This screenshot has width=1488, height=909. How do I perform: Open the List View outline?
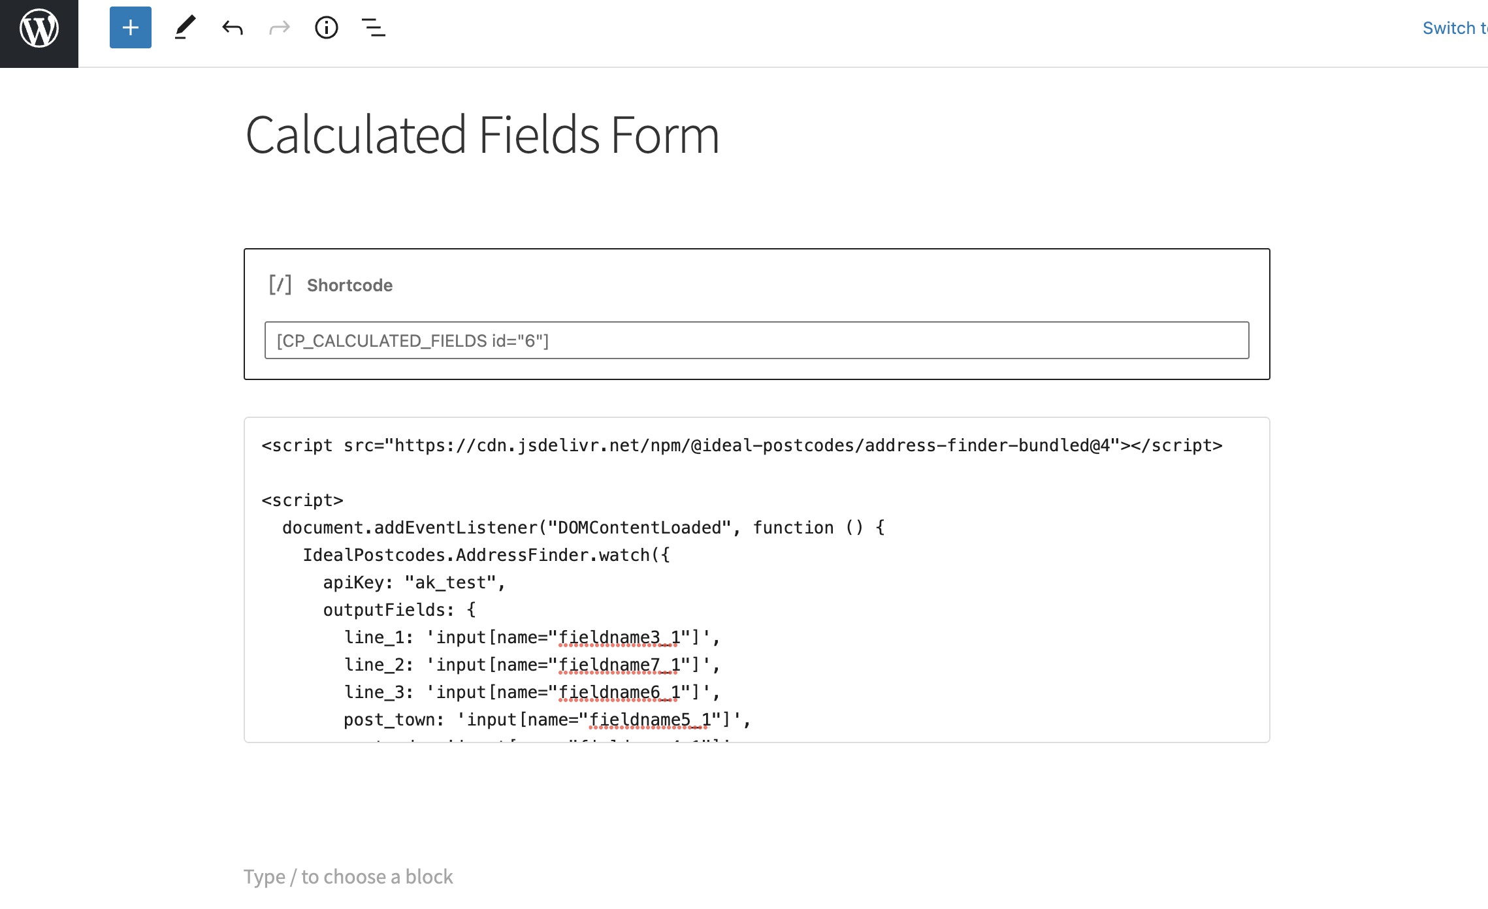(x=373, y=28)
